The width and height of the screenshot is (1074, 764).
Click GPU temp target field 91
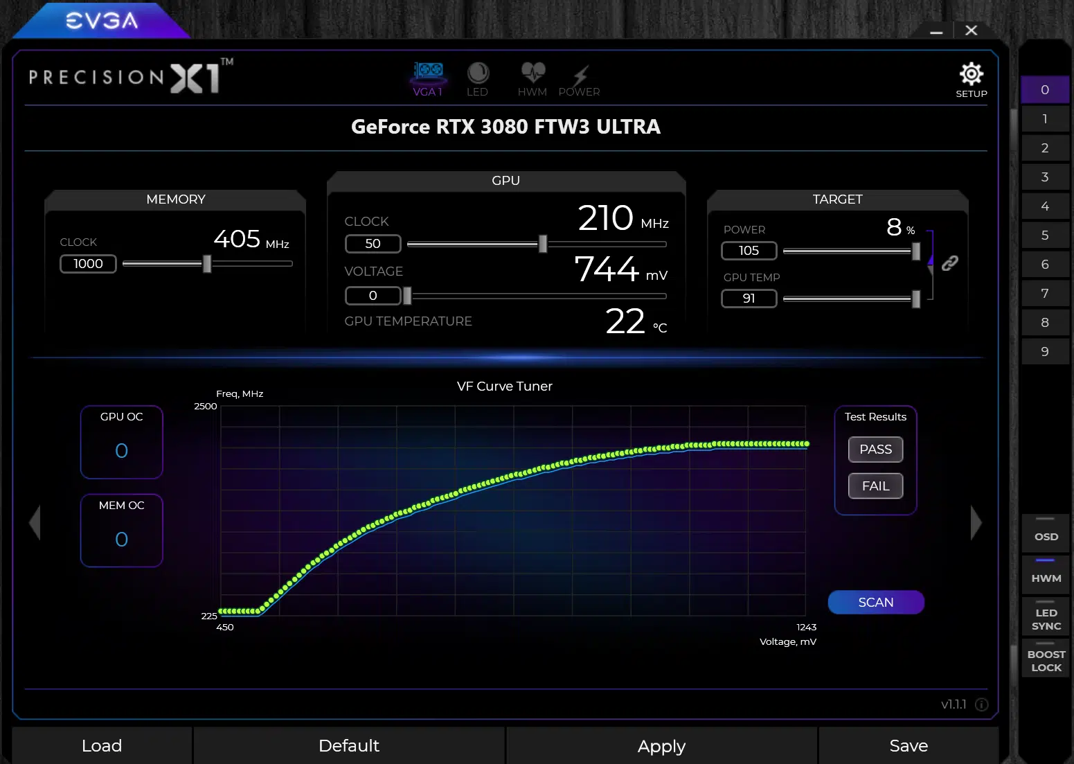point(749,299)
